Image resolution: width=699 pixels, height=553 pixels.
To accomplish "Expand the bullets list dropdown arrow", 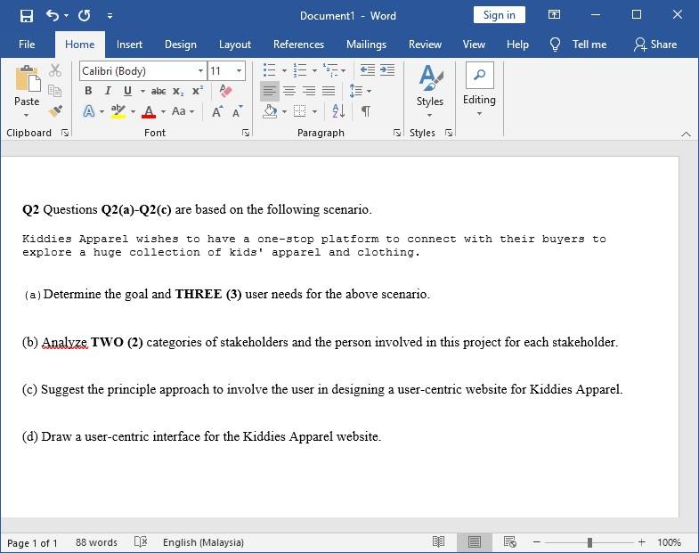I will coord(284,71).
